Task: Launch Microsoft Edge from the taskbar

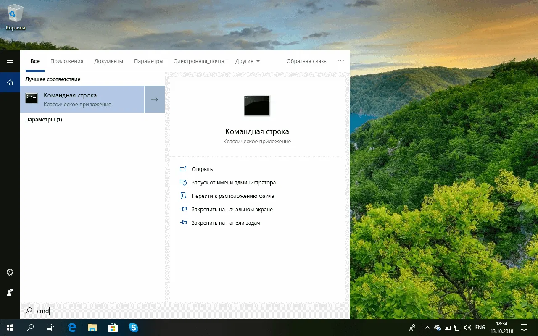Action: (x=72, y=328)
